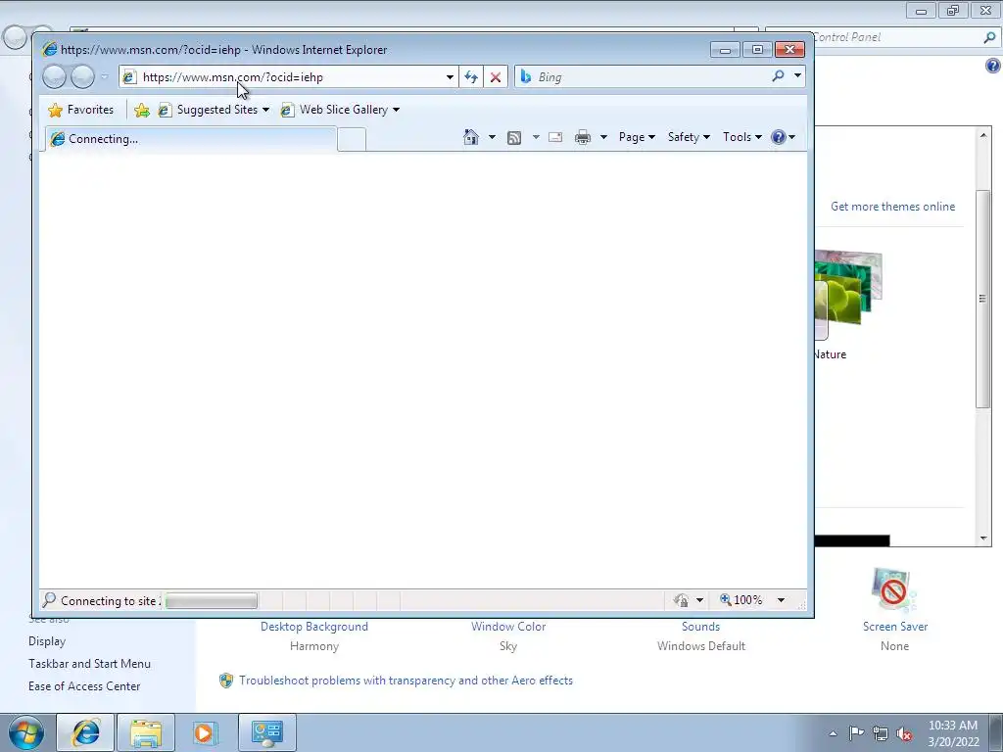Click the Control Panel help icon

(993, 66)
